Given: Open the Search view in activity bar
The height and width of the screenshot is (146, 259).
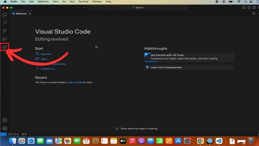Looking at the screenshot, I should coord(5,22).
